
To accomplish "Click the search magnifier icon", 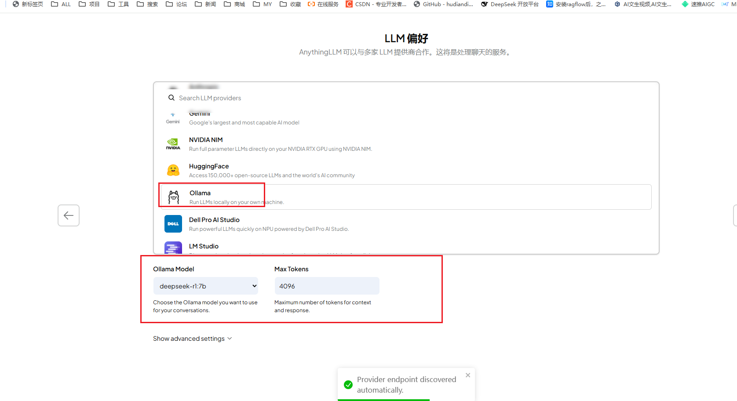I will (171, 98).
